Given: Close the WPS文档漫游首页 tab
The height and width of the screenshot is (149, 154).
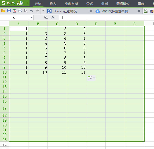Looking at the screenshot, I should (139, 11).
